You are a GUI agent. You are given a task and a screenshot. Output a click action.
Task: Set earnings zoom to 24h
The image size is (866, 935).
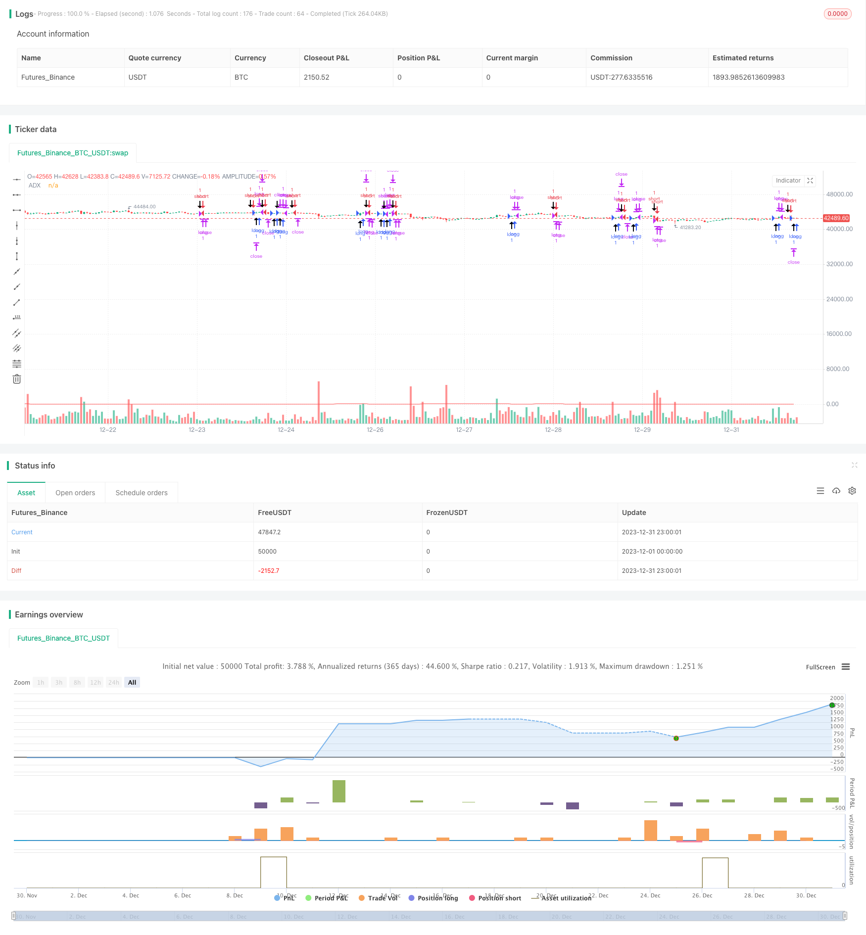coord(114,682)
